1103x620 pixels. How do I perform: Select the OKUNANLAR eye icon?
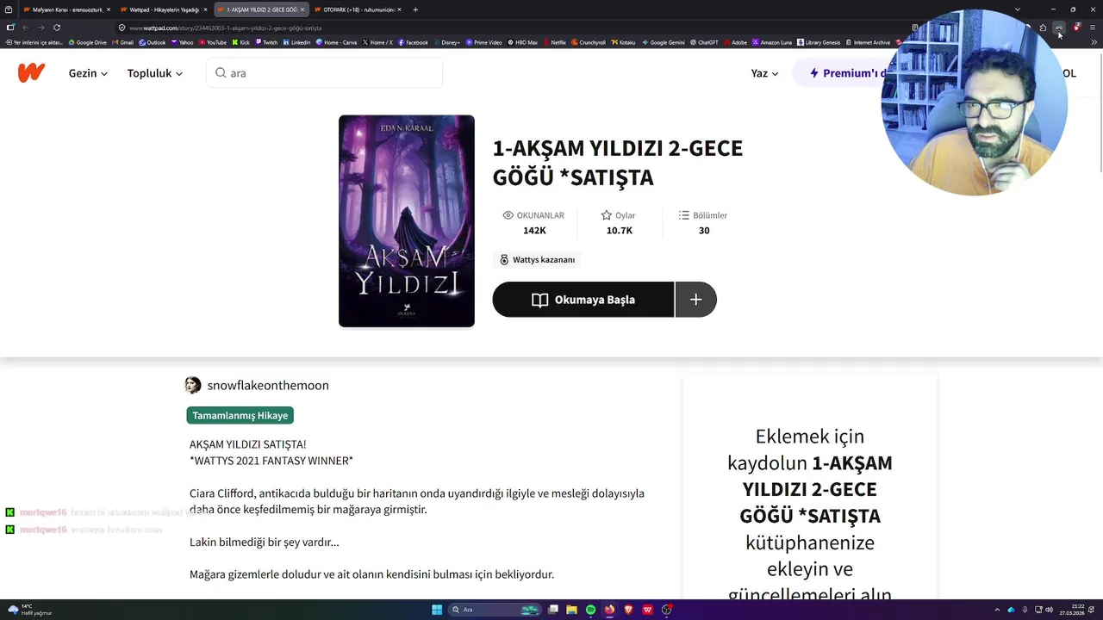tap(508, 215)
